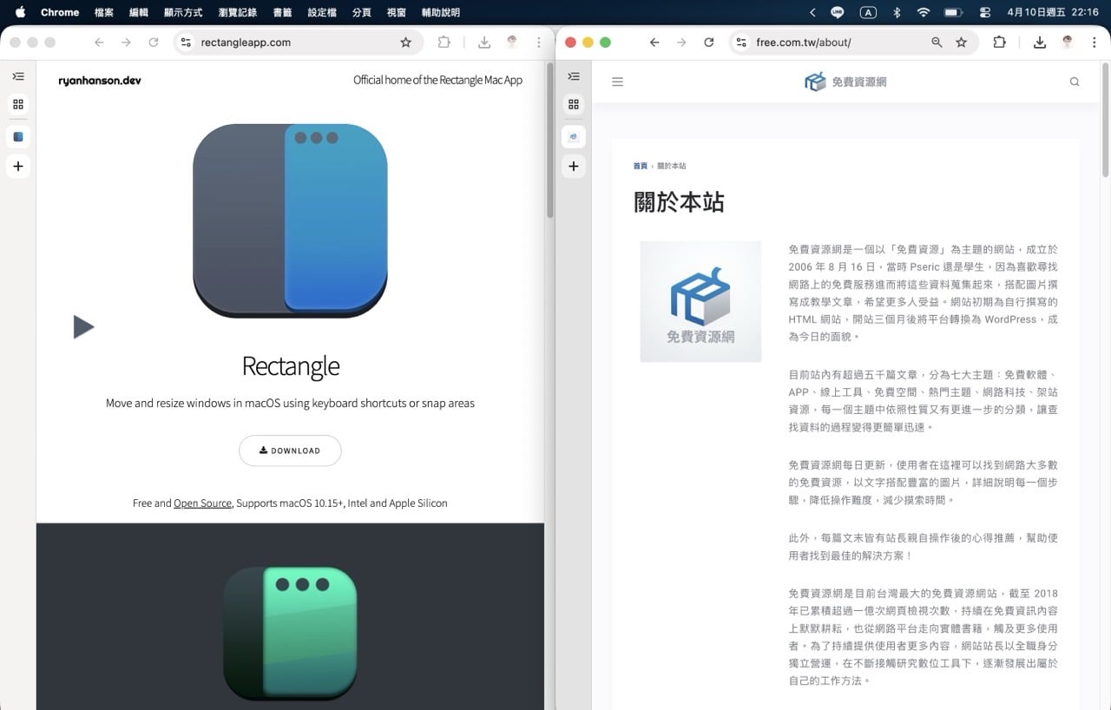This screenshot has width=1111, height=710.
Task: Open Chrome three-dot menu in left window
Action: (x=539, y=43)
